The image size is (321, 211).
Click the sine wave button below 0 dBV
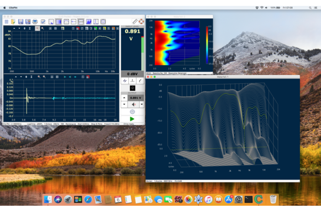[125, 81]
